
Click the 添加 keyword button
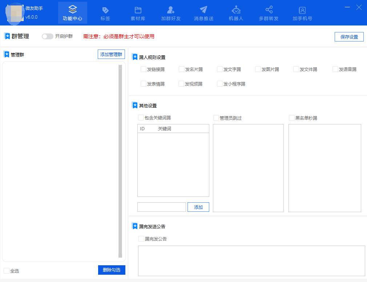point(198,207)
